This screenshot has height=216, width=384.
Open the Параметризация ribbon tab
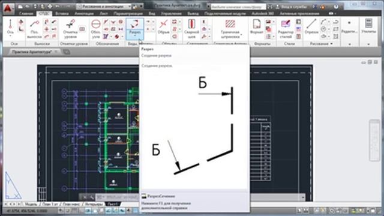coord(128,13)
